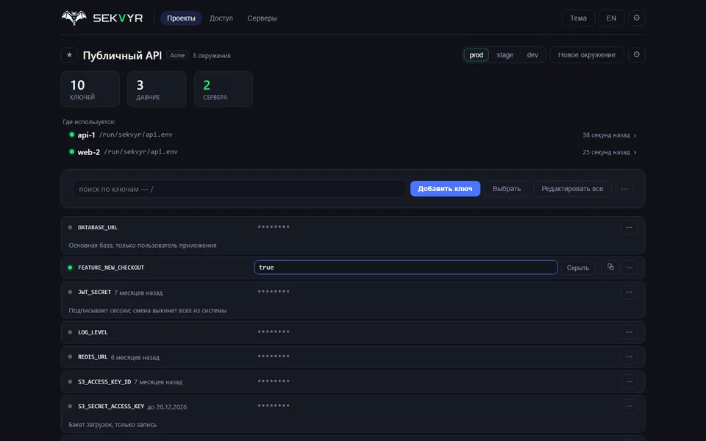The height and width of the screenshot is (441, 706).
Task: Star the Публичный API project
Action: [x=69, y=55]
